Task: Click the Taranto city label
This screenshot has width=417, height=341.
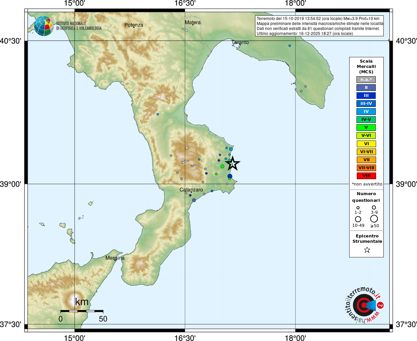Action: pyautogui.click(x=240, y=42)
